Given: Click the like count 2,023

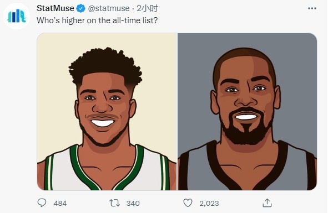Looking at the screenshot, I should [x=209, y=203].
